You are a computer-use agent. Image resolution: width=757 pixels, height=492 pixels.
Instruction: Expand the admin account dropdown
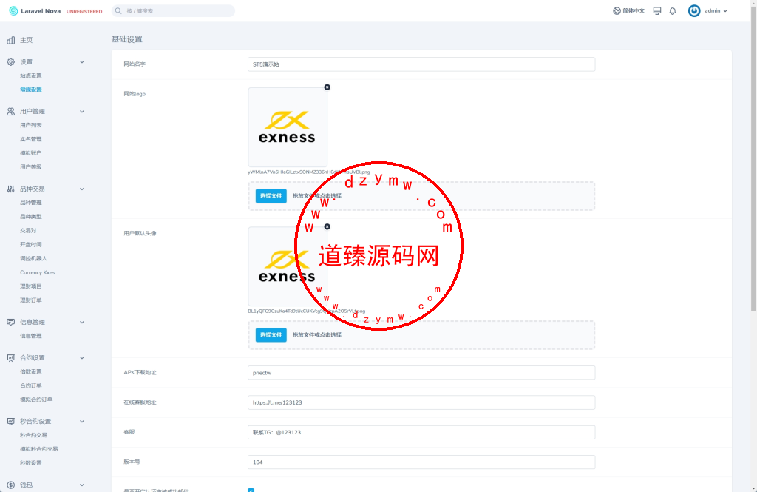click(x=716, y=10)
